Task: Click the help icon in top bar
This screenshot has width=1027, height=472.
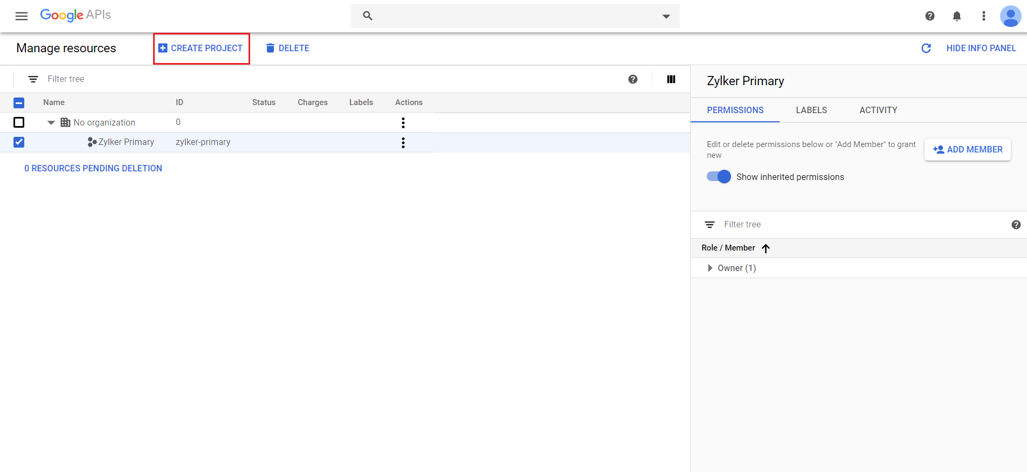Action: 930,16
